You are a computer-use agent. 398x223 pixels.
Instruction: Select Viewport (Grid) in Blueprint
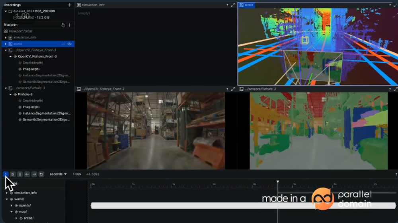(x=20, y=31)
